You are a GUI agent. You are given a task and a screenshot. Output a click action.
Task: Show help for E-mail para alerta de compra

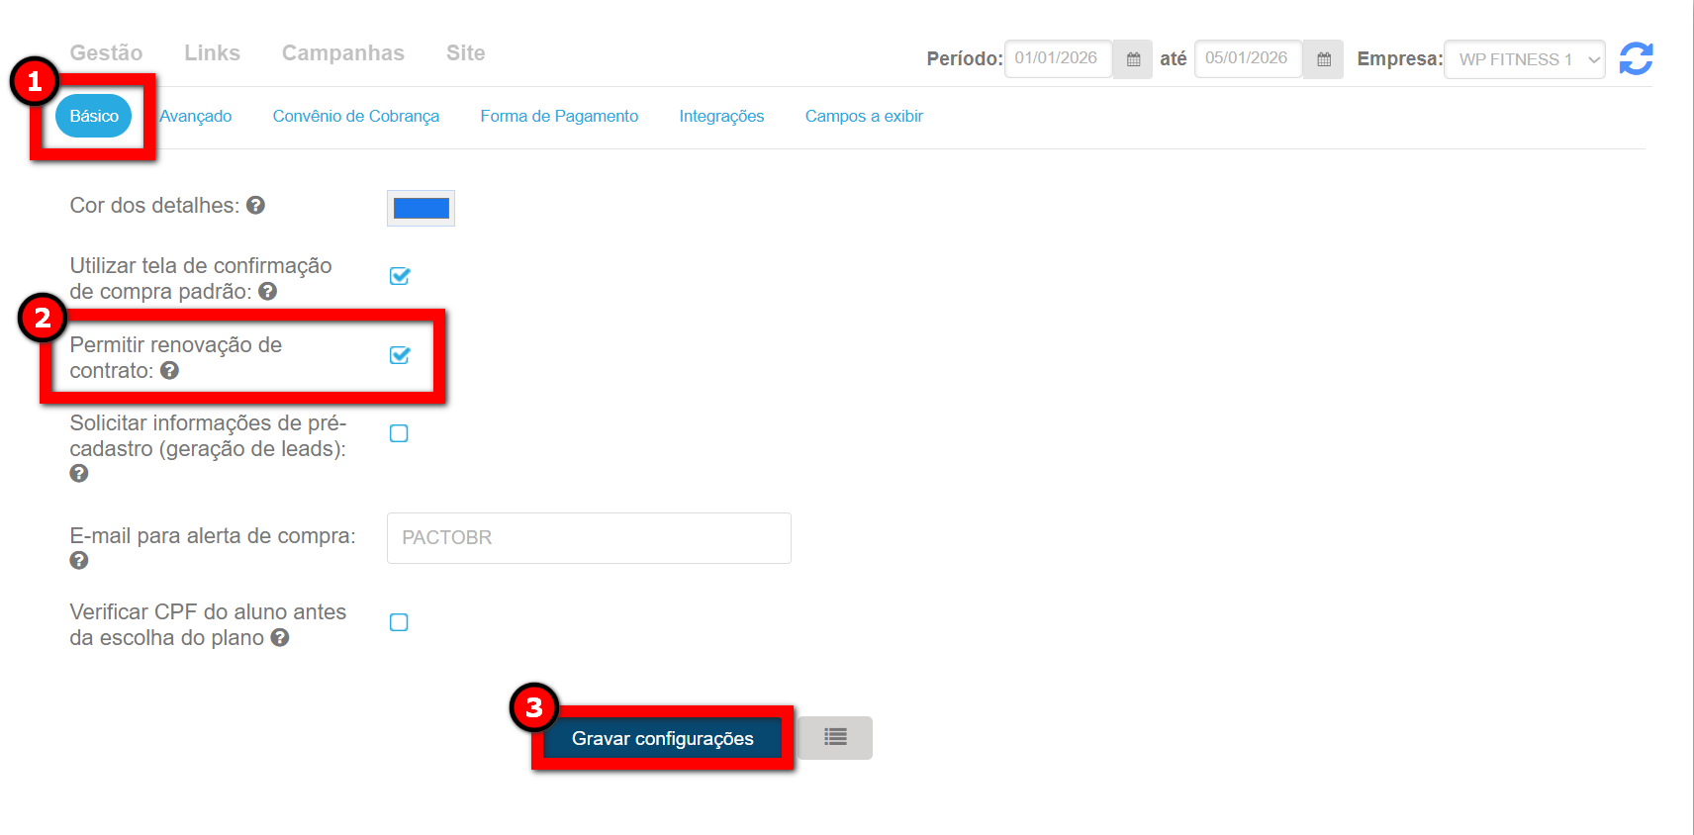coord(79,561)
